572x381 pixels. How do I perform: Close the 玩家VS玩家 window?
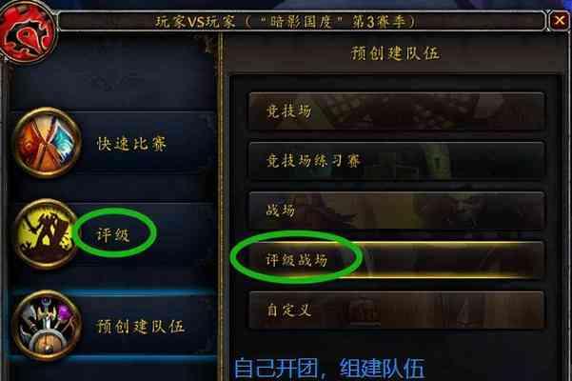pyautogui.click(x=560, y=20)
